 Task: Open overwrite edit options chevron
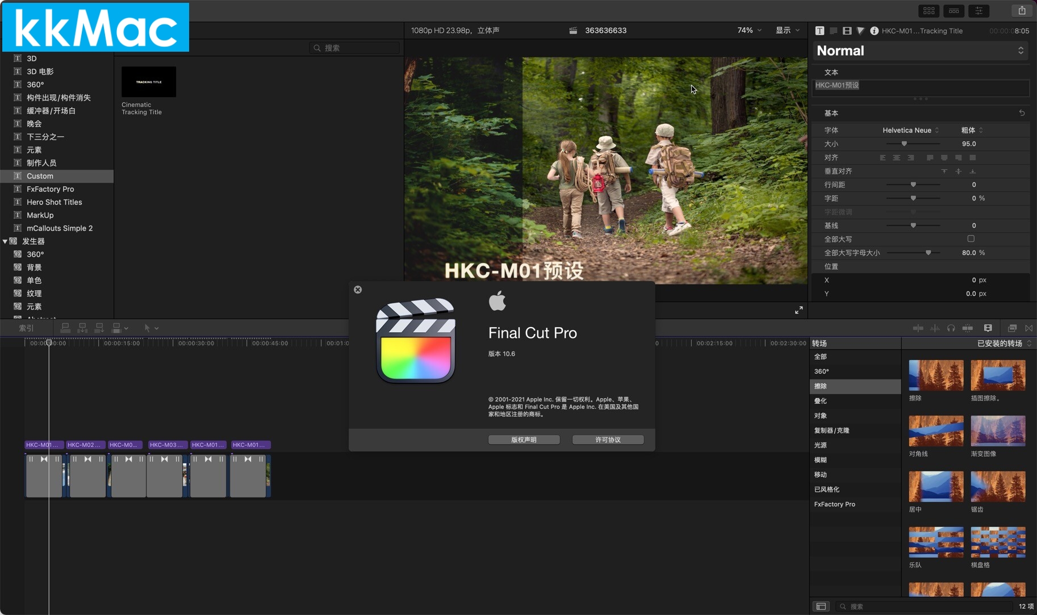coord(126,328)
